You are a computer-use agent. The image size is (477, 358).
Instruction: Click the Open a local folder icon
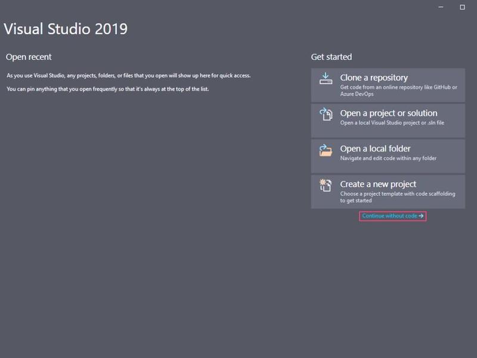(x=326, y=150)
